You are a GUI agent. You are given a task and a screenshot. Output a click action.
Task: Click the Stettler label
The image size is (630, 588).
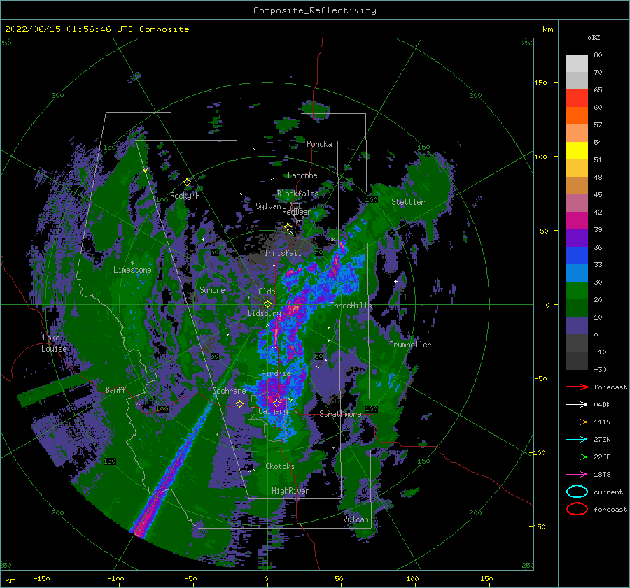[x=408, y=202]
